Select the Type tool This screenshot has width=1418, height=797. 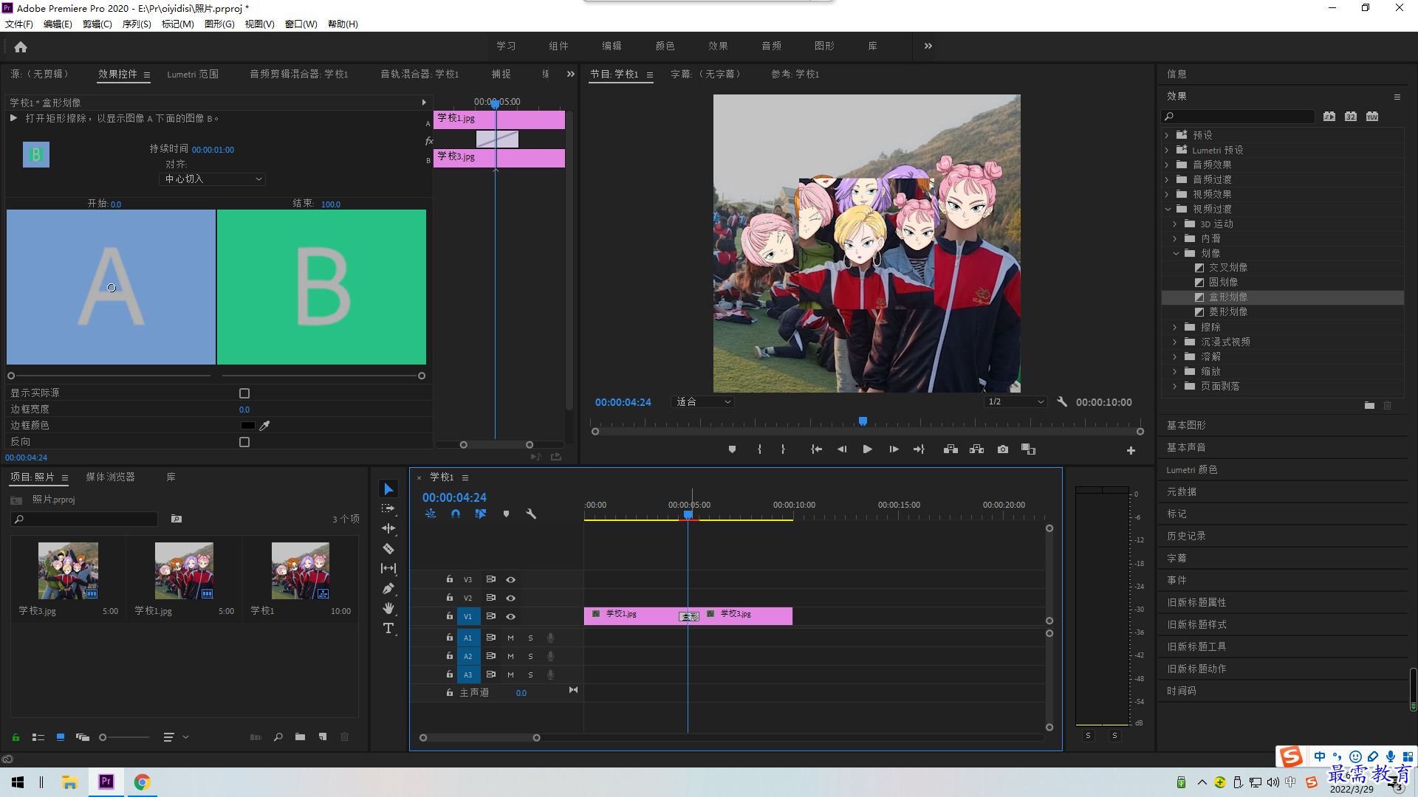pos(388,628)
